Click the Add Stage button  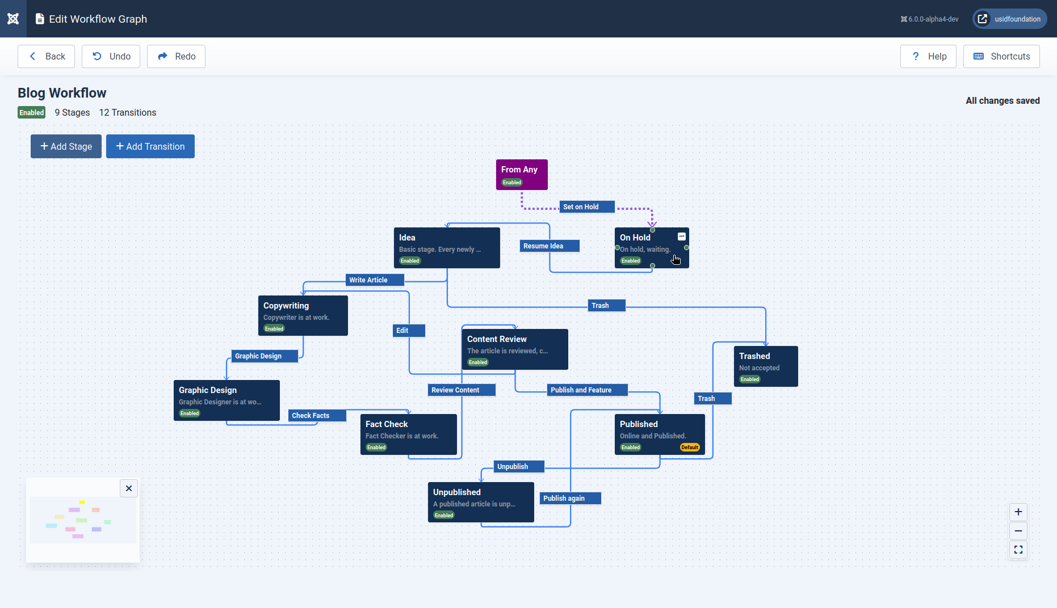pos(66,146)
